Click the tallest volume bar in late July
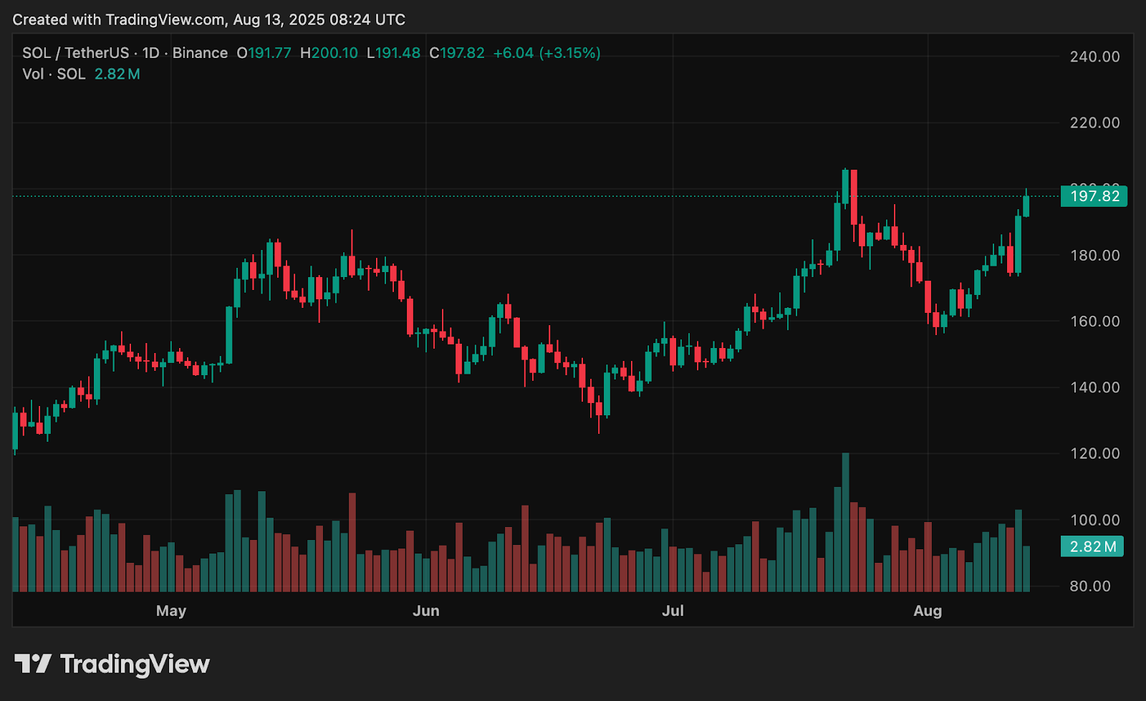1146x701 pixels. [x=846, y=523]
